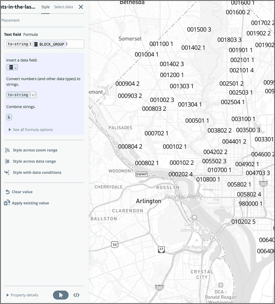Click the Insert a data field icon
275x304 pixels.
coord(12,67)
